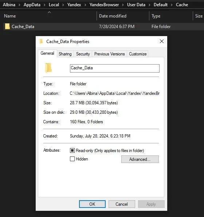This screenshot has width=204, height=217.
Task: Click the large folder icon in Properties dialog
Action: click(x=48, y=68)
